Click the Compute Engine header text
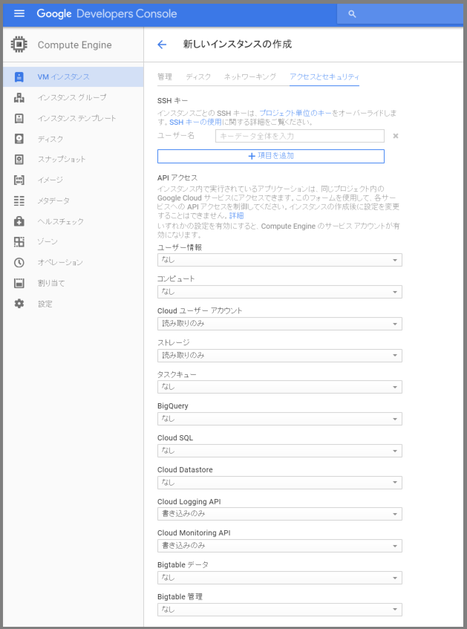Viewport: 467px width, 629px height. 75,45
